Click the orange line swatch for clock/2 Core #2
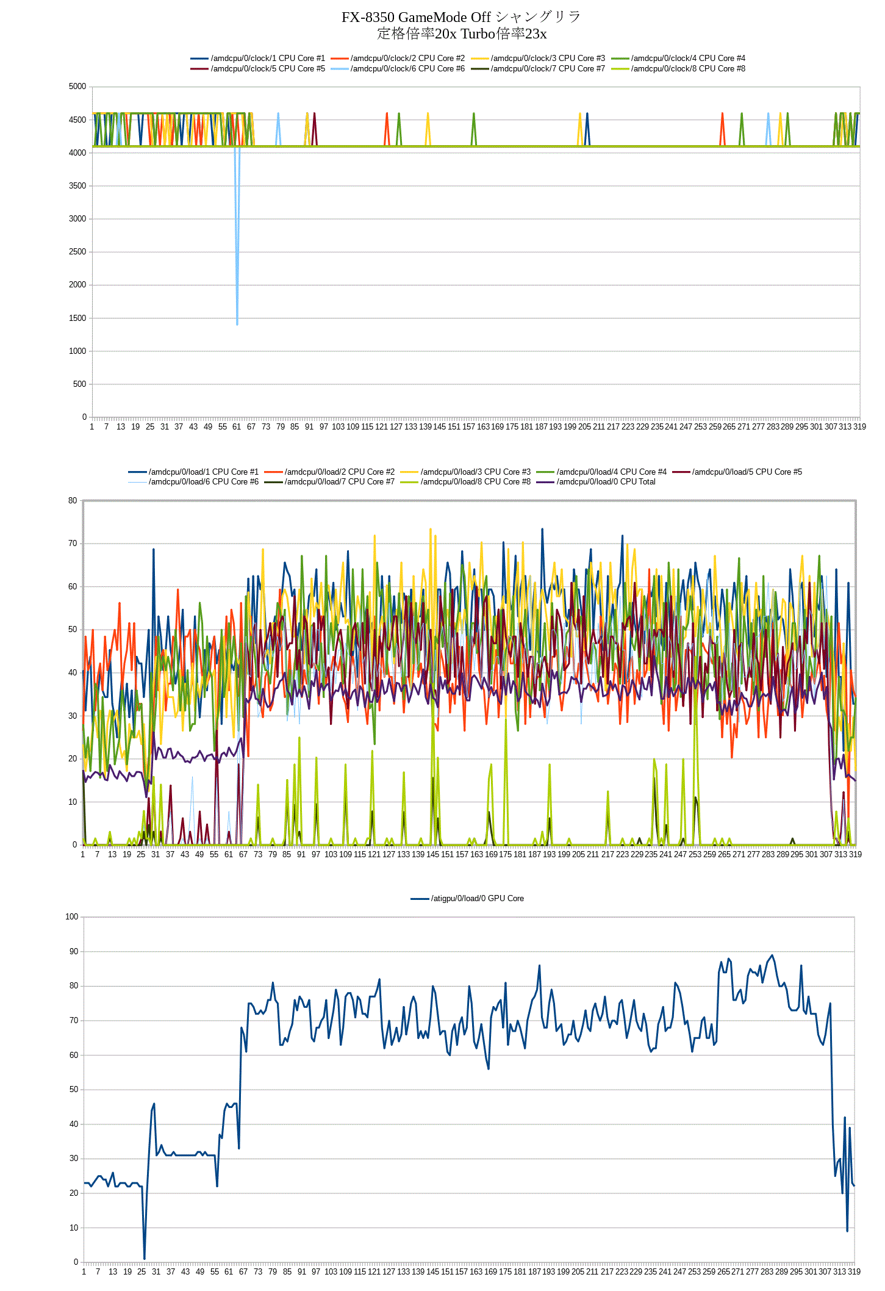This screenshot has height=1291, width=885. click(339, 59)
